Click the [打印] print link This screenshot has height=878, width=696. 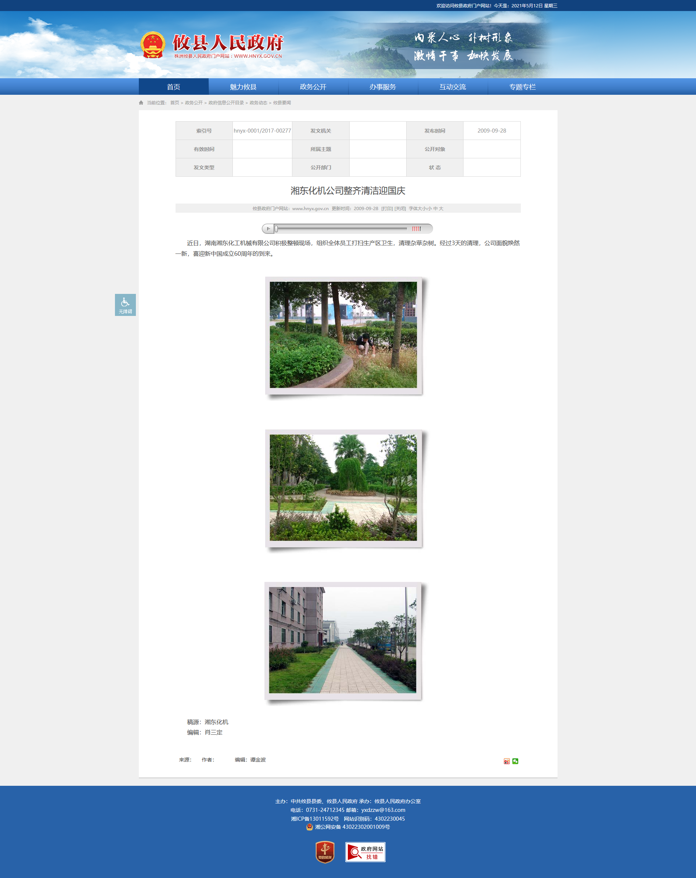387,209
